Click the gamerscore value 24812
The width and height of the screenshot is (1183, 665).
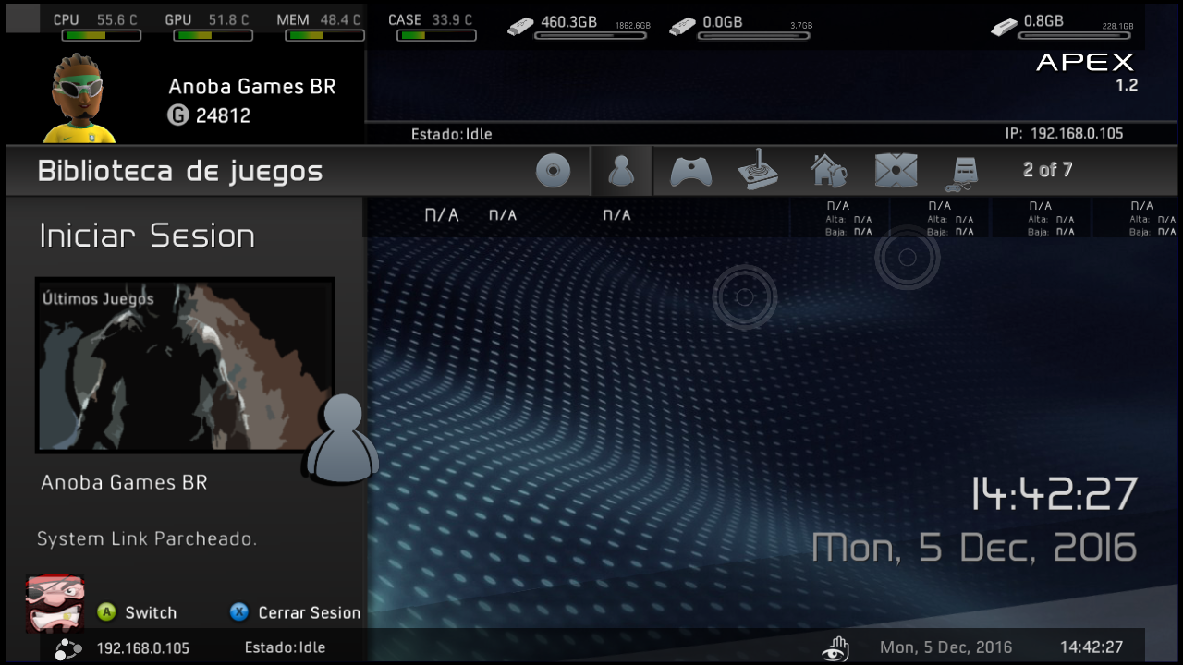(x=223, y=115)
